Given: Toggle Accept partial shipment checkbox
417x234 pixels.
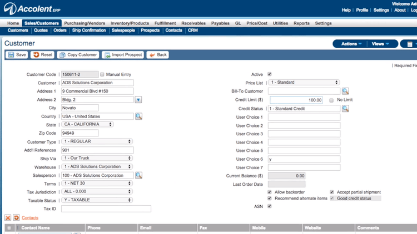Looking at the screenshot, I should [x=331, y=192].
